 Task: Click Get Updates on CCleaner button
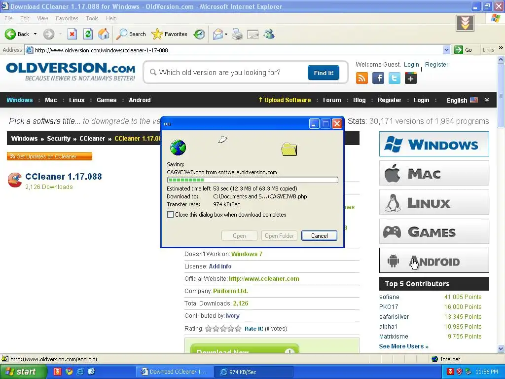point(50,156)
